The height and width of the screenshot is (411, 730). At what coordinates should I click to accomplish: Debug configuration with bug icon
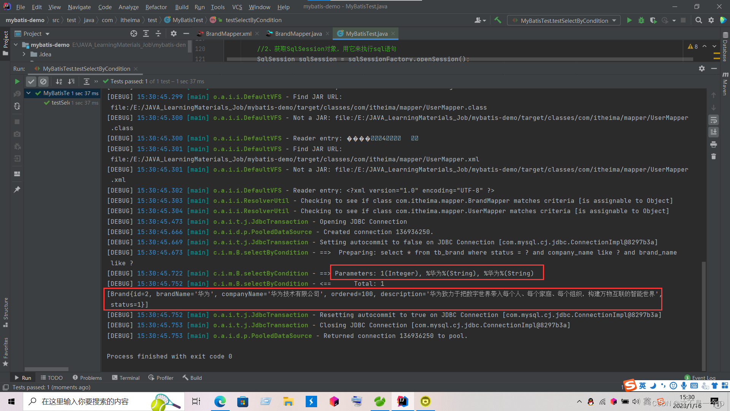click(641, 20)
